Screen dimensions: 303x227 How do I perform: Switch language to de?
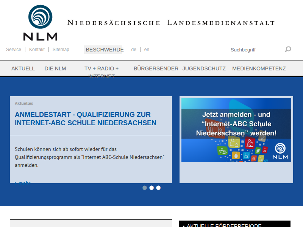point(134,50)
